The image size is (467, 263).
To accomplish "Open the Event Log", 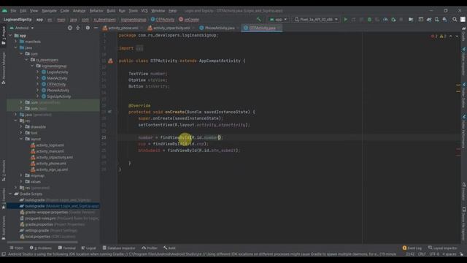I will coord(412,248).
